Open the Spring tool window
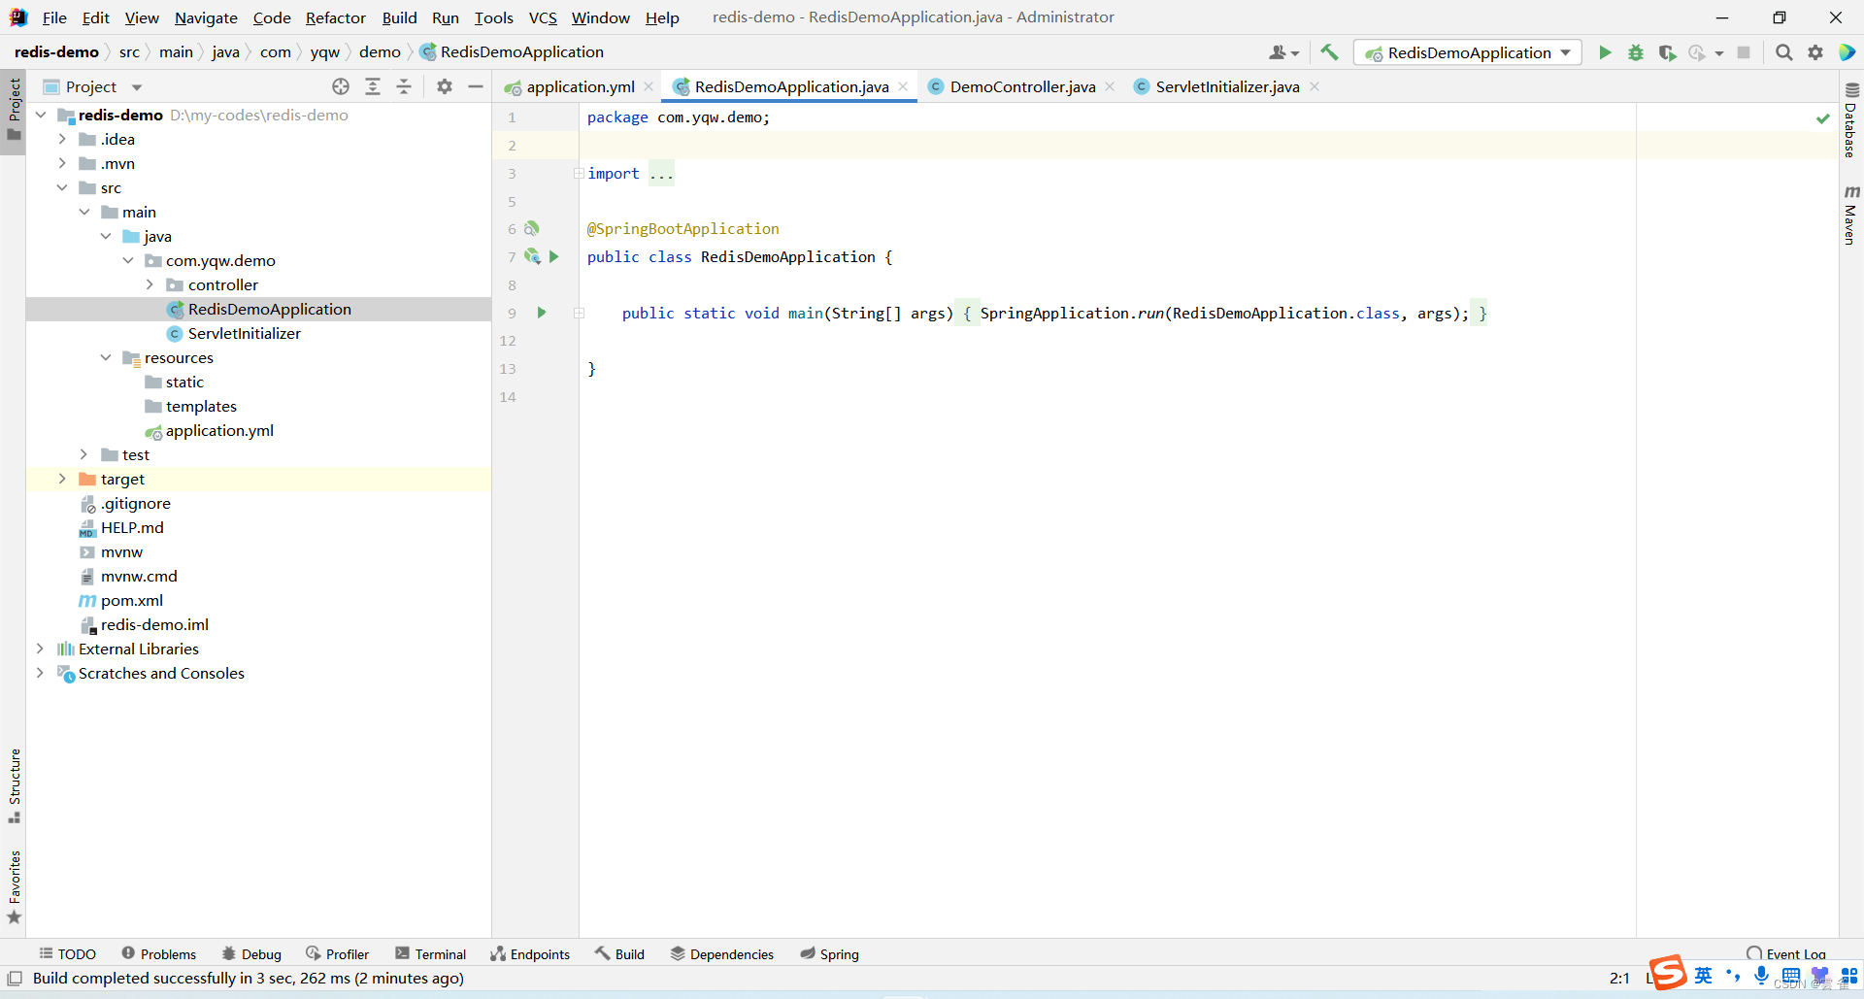Screen dimensions: 1864x999 point(830,954)
